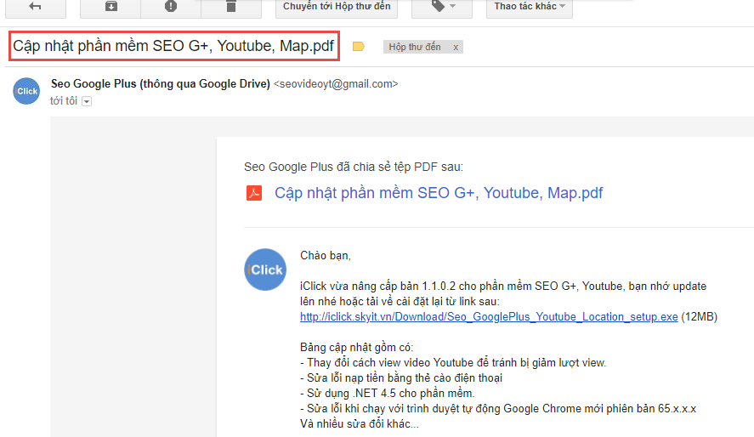This screenshot has width=754, height=437.
Task: Open the Seo_GooglePlus_Youtube_Location_setup.exe download link
Action: point(489,317)
